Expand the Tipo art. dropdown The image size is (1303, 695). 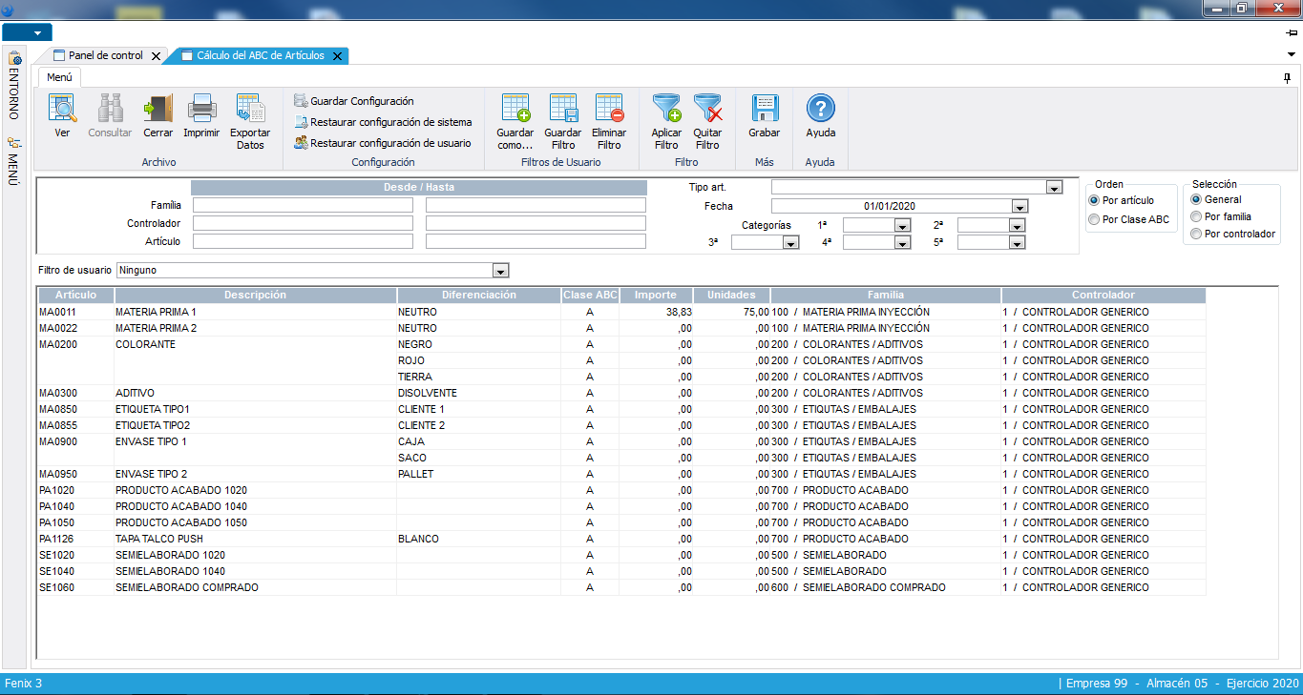(1054, 188)
